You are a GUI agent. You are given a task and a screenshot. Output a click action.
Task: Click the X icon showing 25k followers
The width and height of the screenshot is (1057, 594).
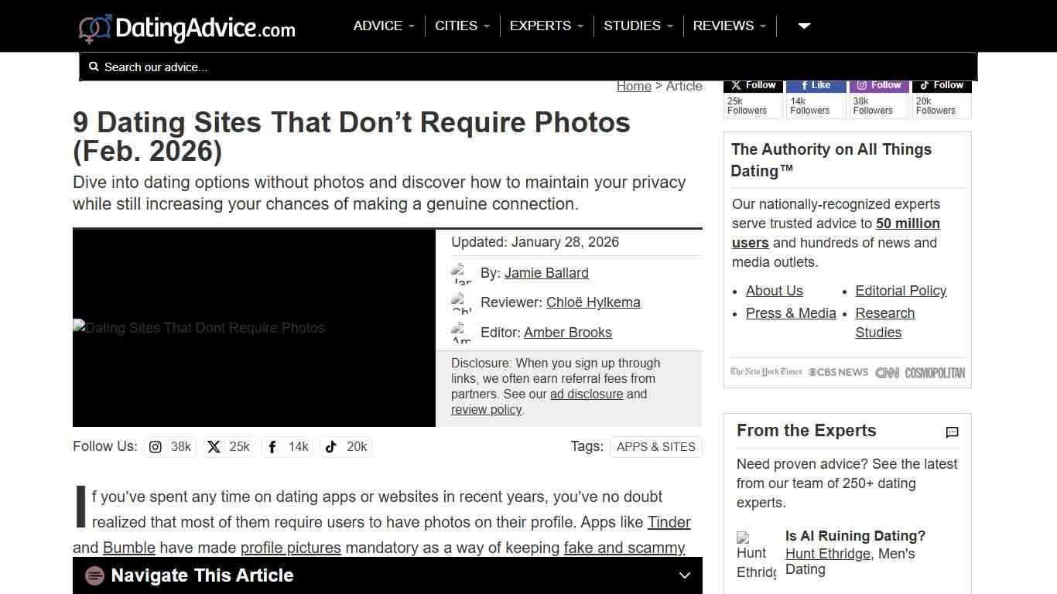click(x=213, y=446)
